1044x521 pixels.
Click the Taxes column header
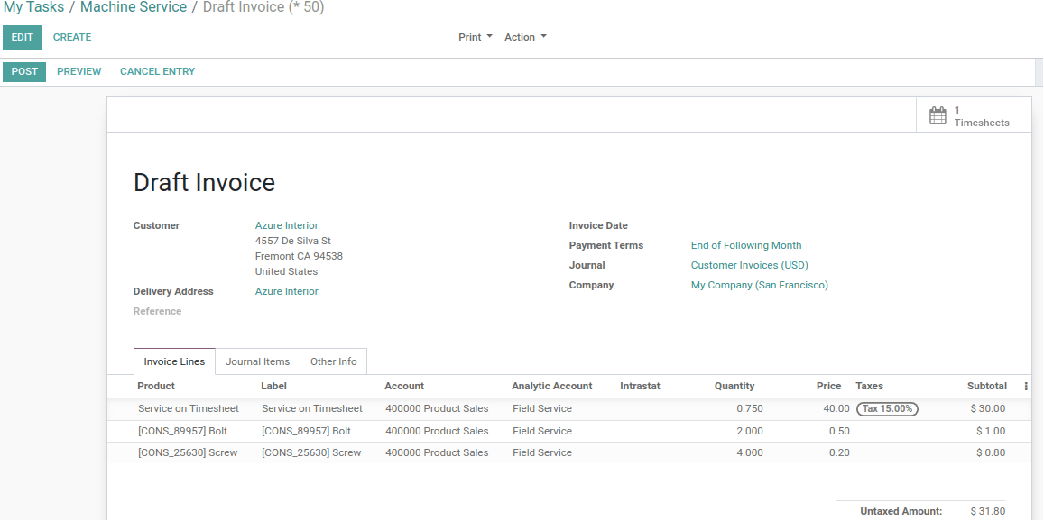(x=870, y=386)
